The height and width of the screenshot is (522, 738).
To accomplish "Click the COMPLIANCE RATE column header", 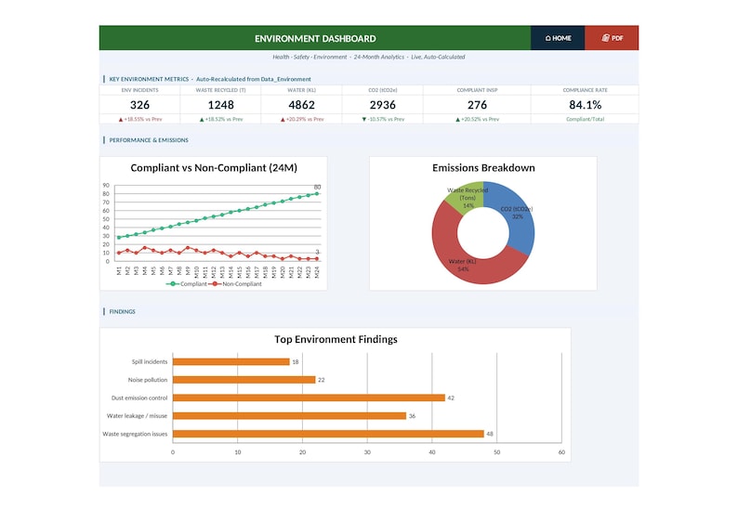I will tap(585, 90).
